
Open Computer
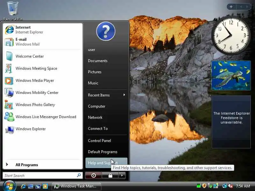click(x=106, y=106)
